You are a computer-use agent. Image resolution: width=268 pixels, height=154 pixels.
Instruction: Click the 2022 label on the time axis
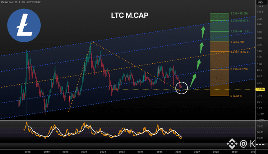point(103,152)
